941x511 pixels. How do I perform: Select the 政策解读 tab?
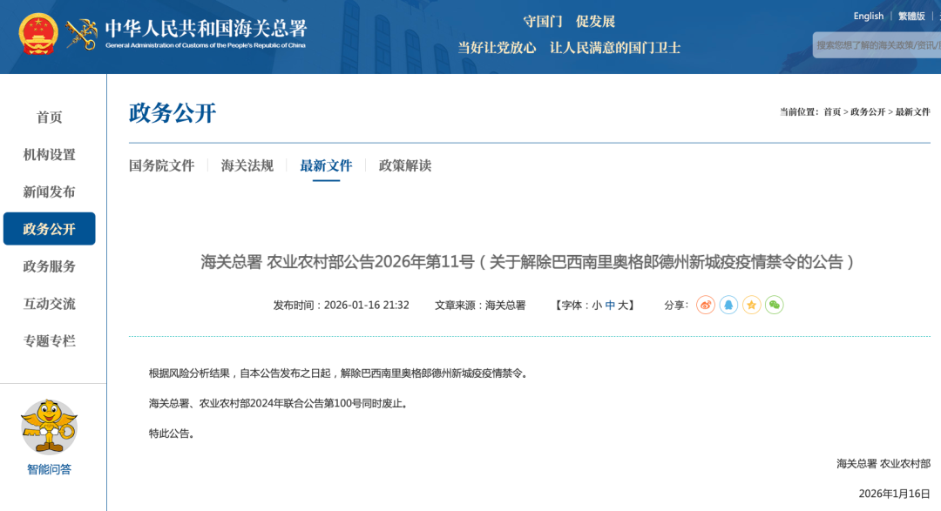[405, 165]
